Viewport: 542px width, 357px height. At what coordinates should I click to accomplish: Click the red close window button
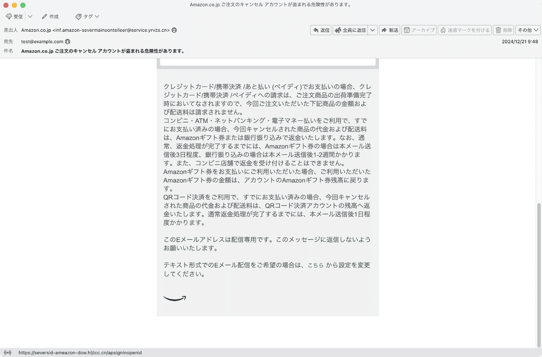coord(6,5)
